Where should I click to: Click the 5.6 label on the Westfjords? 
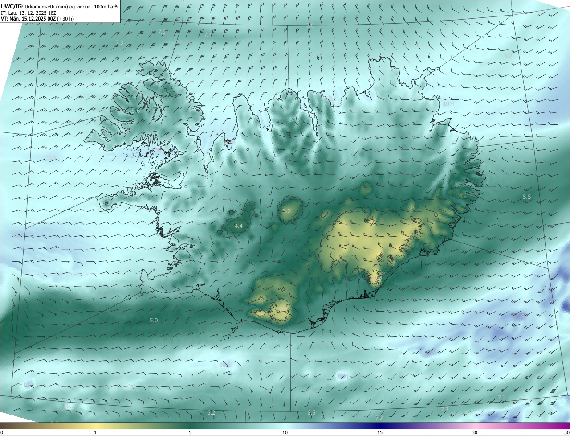coord(136,111)
